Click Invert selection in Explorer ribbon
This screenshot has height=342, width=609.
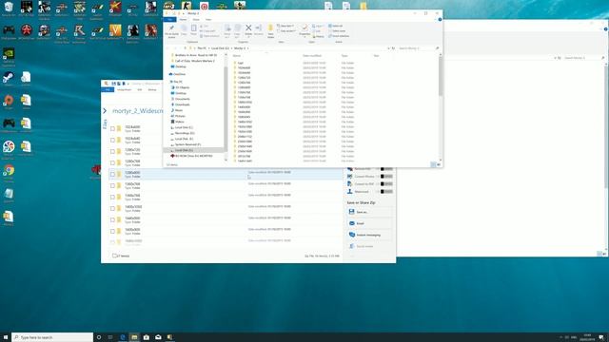pos(339,36)
